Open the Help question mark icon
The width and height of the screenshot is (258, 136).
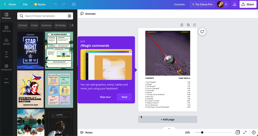tap(253, 132)
